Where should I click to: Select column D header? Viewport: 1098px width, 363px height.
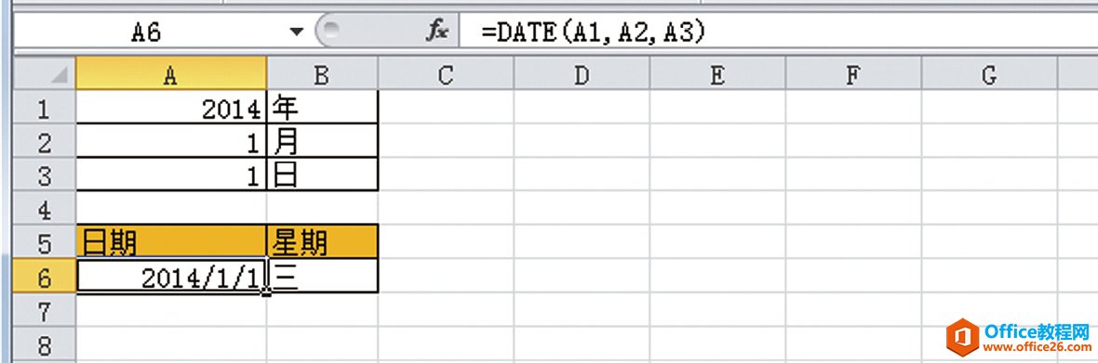click(582, 74)
